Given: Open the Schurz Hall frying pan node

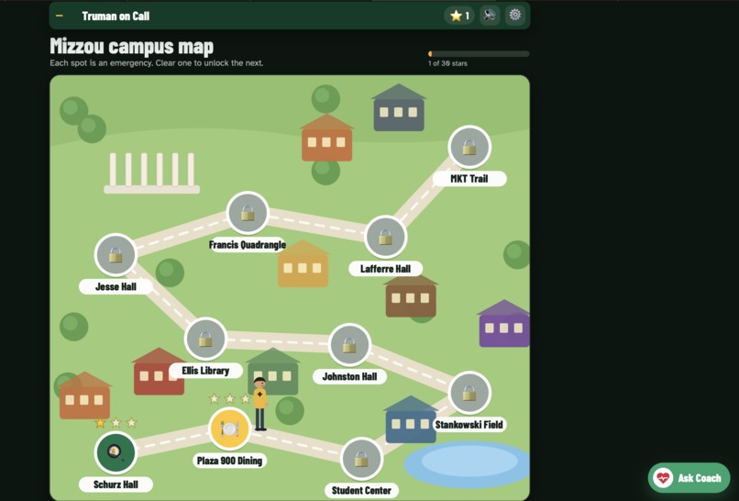Looking at the screenshot, I should click(116, 452).
